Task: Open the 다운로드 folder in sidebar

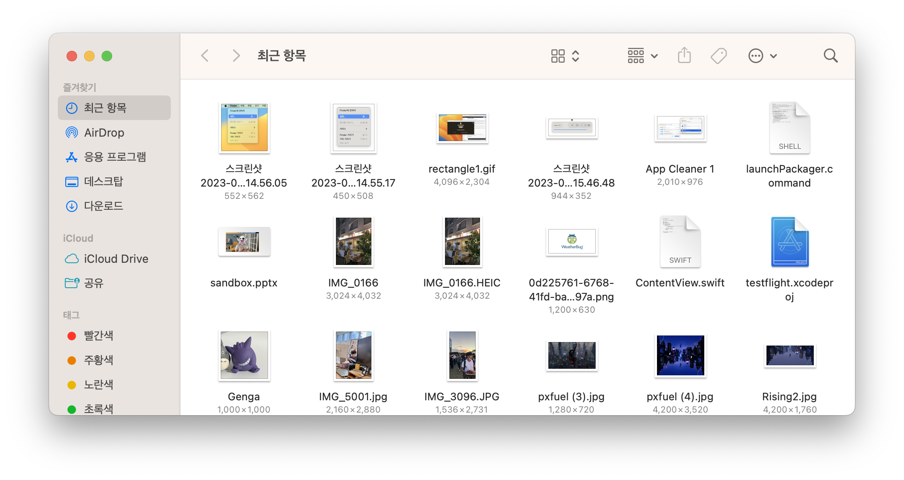Action: (x=103, y=206)
